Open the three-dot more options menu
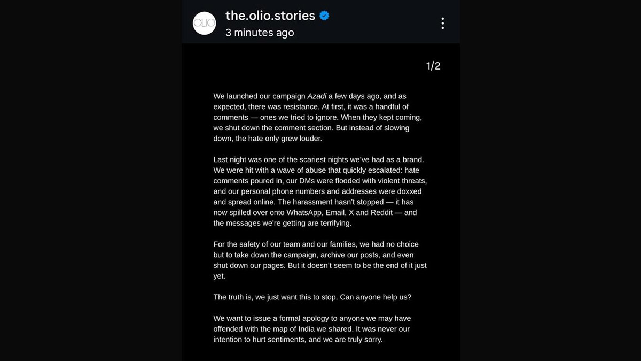The height and width of the screenshot is (361, 641). point(442,23)
